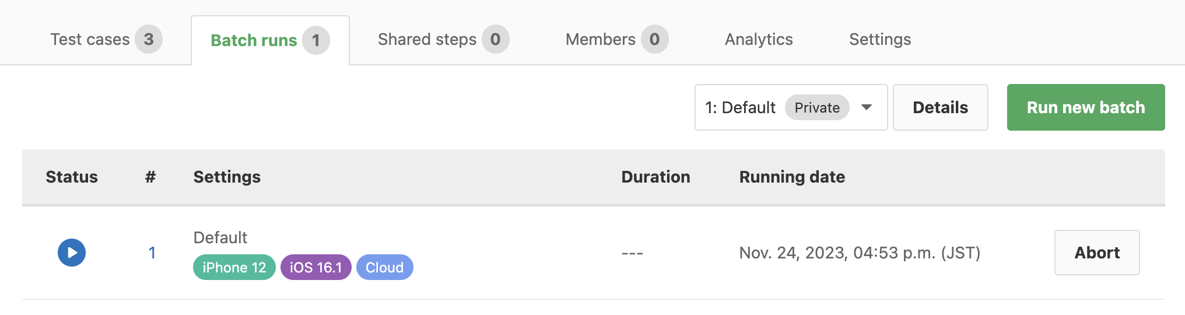Expand the settings selector dropdown arrow
Screen dimensions: 1185x315
pyautogui.click(x=867, y=107)
